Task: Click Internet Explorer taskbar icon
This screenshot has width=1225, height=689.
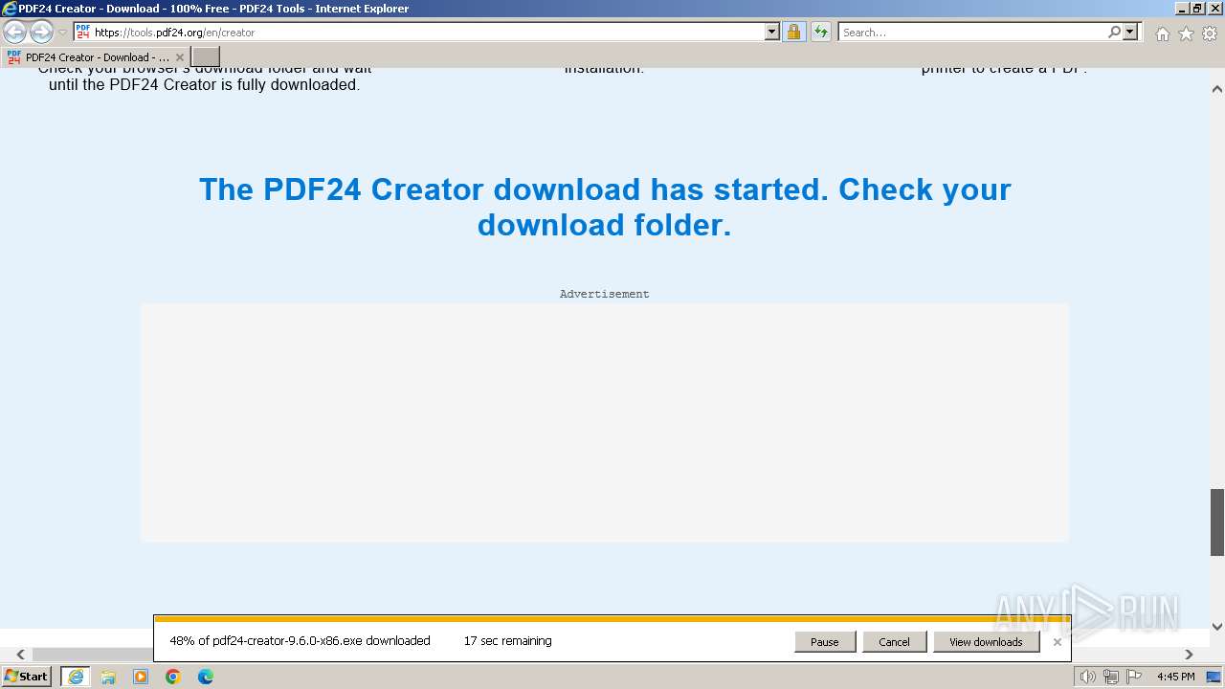Action: point(76,677)
